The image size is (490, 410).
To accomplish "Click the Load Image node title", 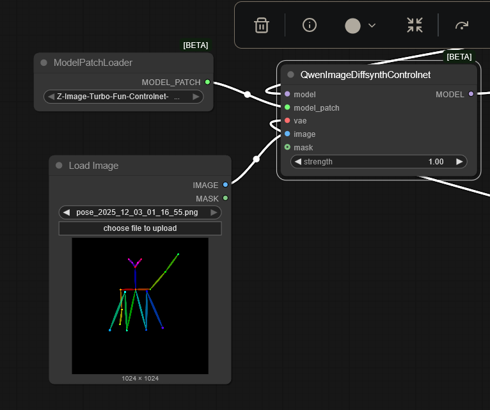I will pyautogui.click(x=93, y=166).
